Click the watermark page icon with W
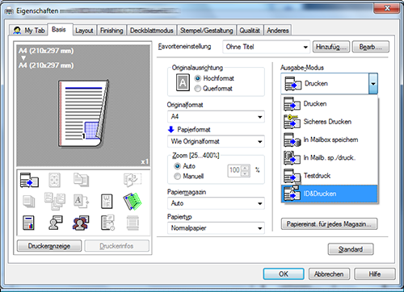The width and height of the screenshot is (404, 292). click(107, 202)
